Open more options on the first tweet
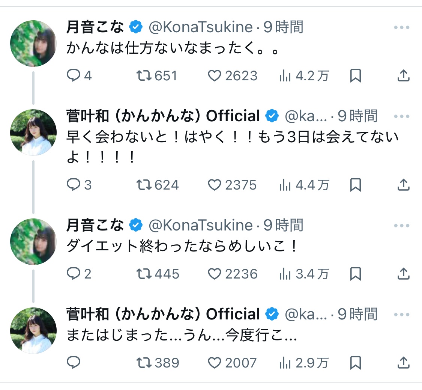Viewport: 422px width, 390px height. [402, 27]
